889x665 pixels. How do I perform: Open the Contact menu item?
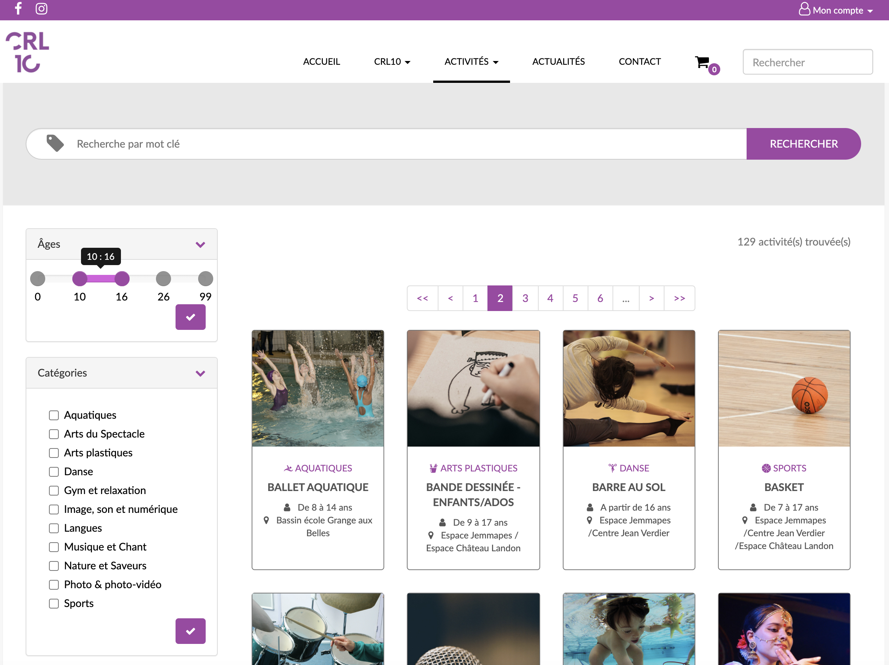(x=639, y=61)
